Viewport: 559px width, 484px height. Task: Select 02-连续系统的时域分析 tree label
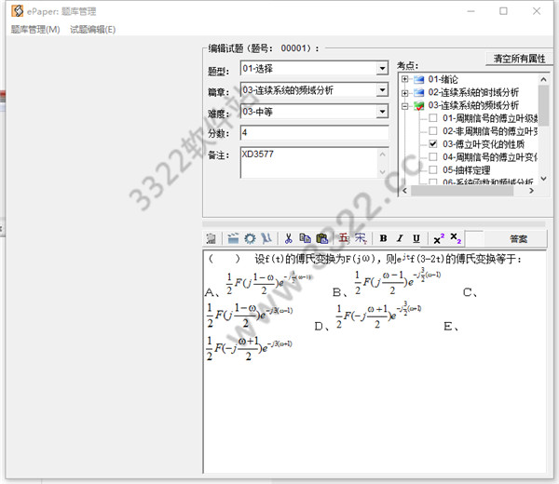[473, 92]
